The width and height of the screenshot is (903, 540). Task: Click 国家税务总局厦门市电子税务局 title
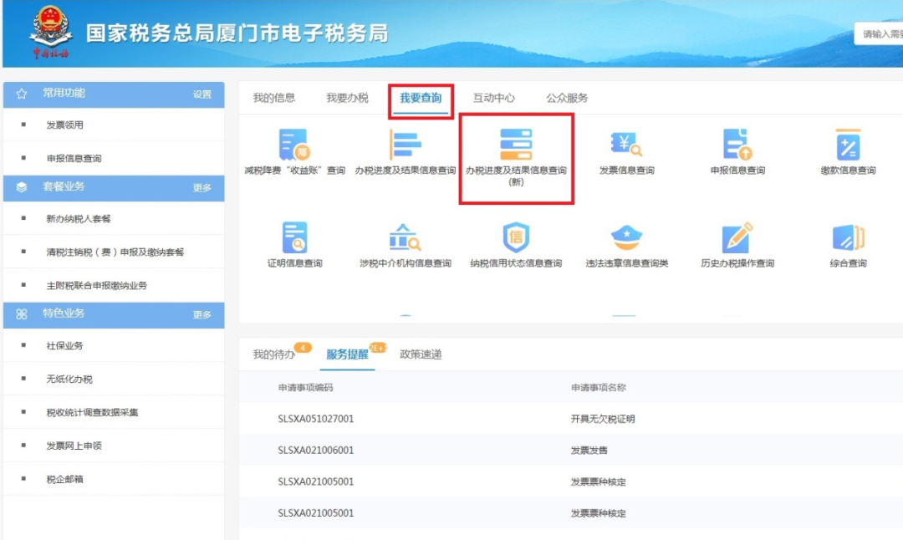[x=237, y=33]
